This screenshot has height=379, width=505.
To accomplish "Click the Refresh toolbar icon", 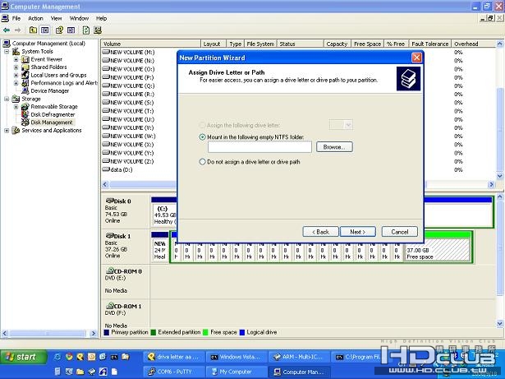I will tap(86, 30).
